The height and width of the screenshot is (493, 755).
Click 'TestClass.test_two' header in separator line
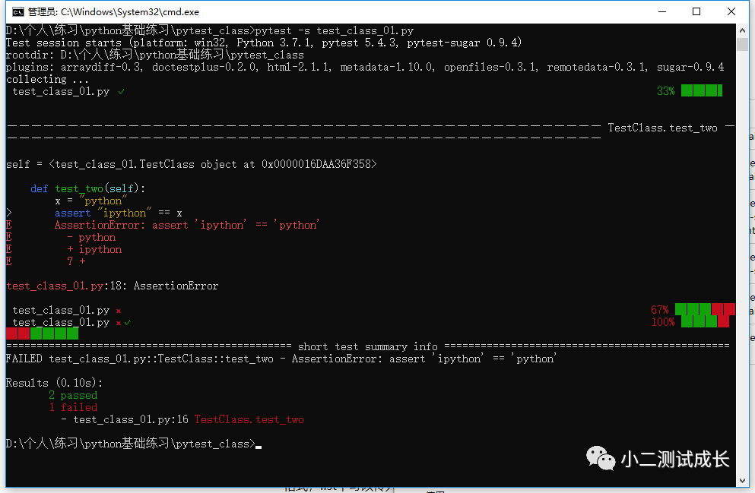tap(662, 128)
